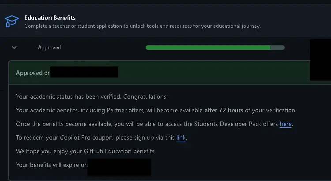This screenshot has width=331, height=181.
Task: Click the black redacted box at right edge
Action: click(320, 59)
